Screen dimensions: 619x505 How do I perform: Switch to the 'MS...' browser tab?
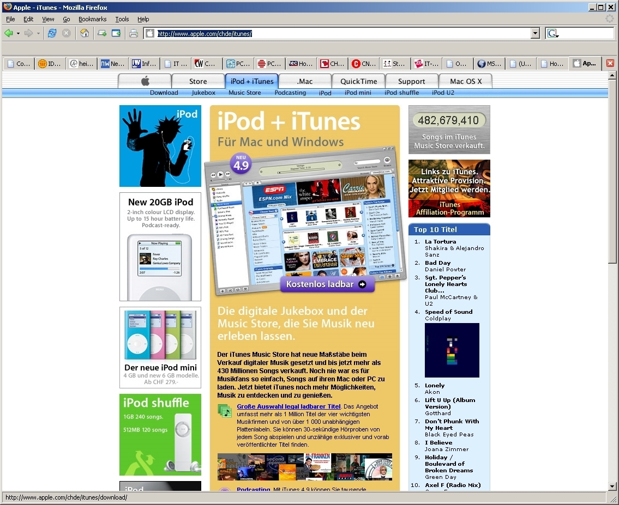tap(490, 64)
